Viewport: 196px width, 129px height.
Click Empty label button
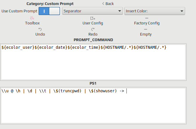point(146,34)
